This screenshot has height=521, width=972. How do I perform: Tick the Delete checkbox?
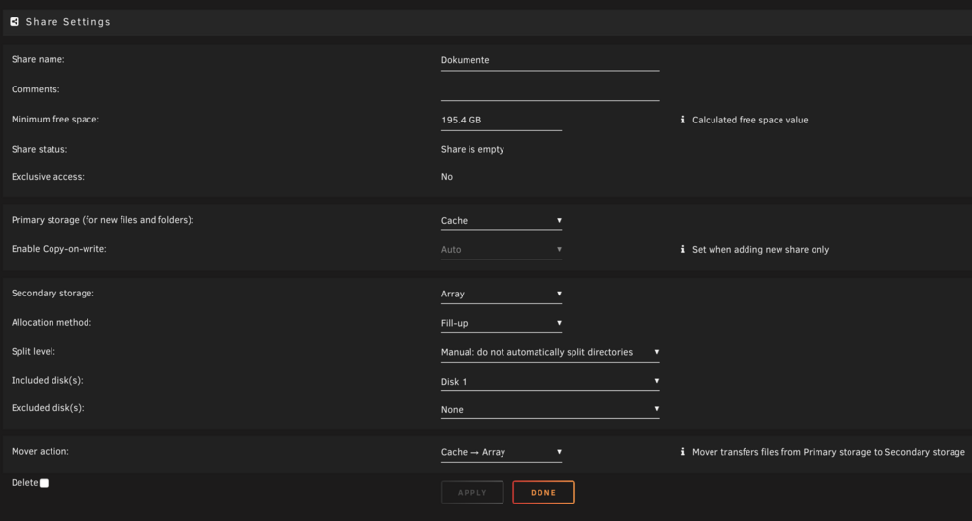pyautogui.click(x=44, y=483)
